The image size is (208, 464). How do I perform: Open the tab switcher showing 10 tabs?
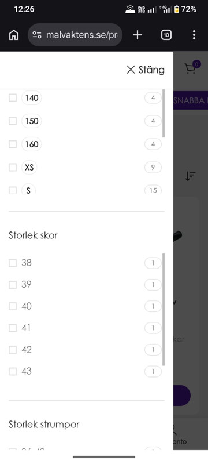pyautogui.click(x=166, y=35)
